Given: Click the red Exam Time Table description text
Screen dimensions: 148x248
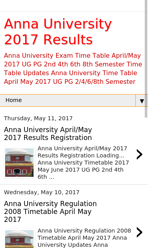Looking at the screenshot, I should point(73,69).
